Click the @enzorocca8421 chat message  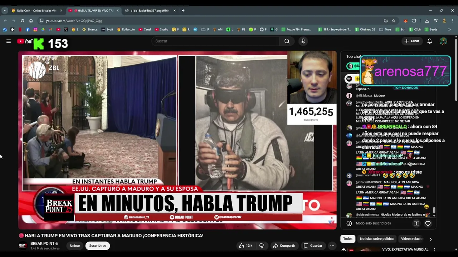385,175
